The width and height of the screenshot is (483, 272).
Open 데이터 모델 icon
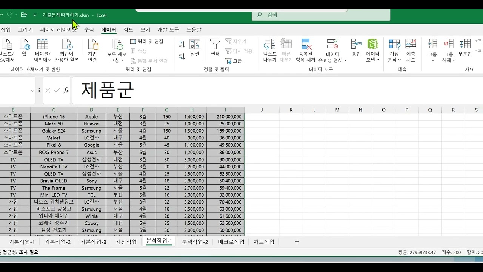click(373, 45)
